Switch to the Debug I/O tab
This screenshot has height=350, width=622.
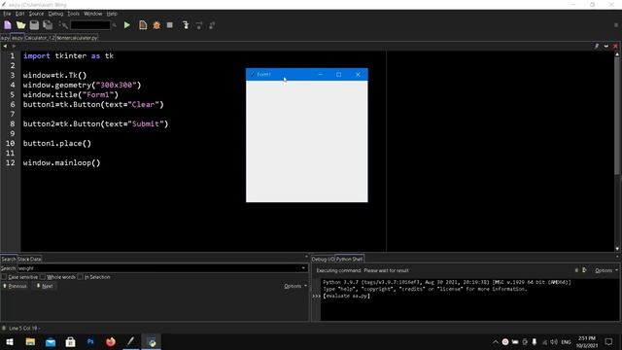pyautogui.click(x=323, y=259)
